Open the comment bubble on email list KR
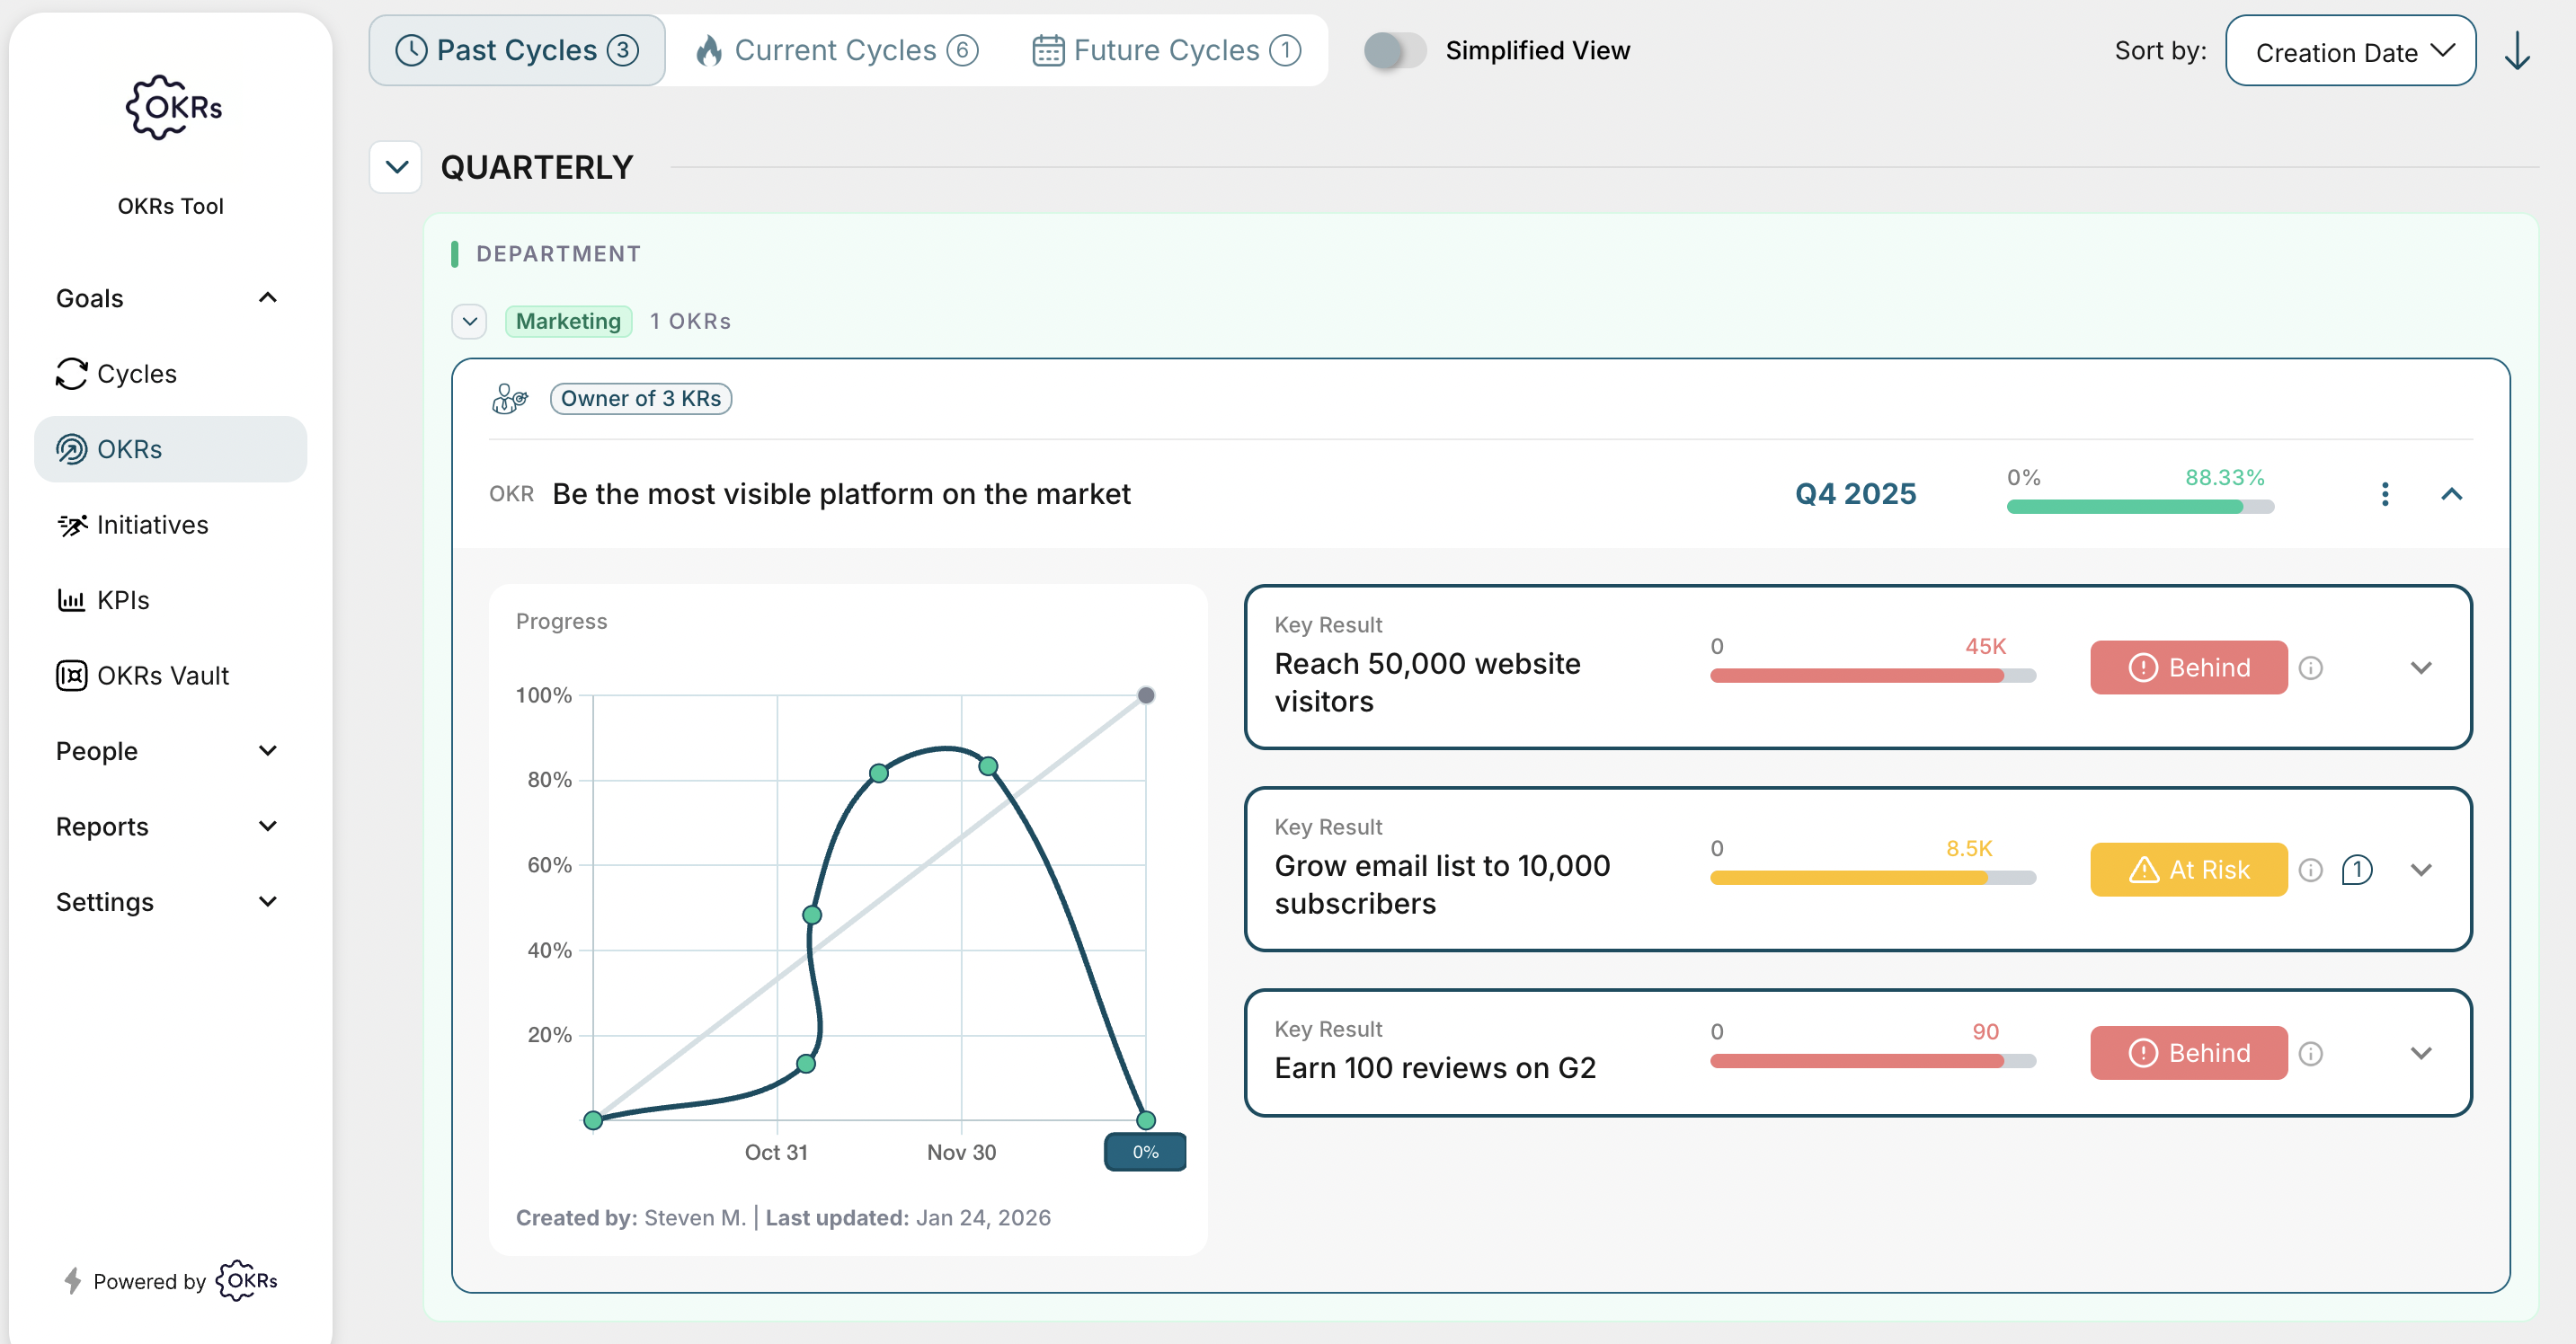 [2356, 870]
